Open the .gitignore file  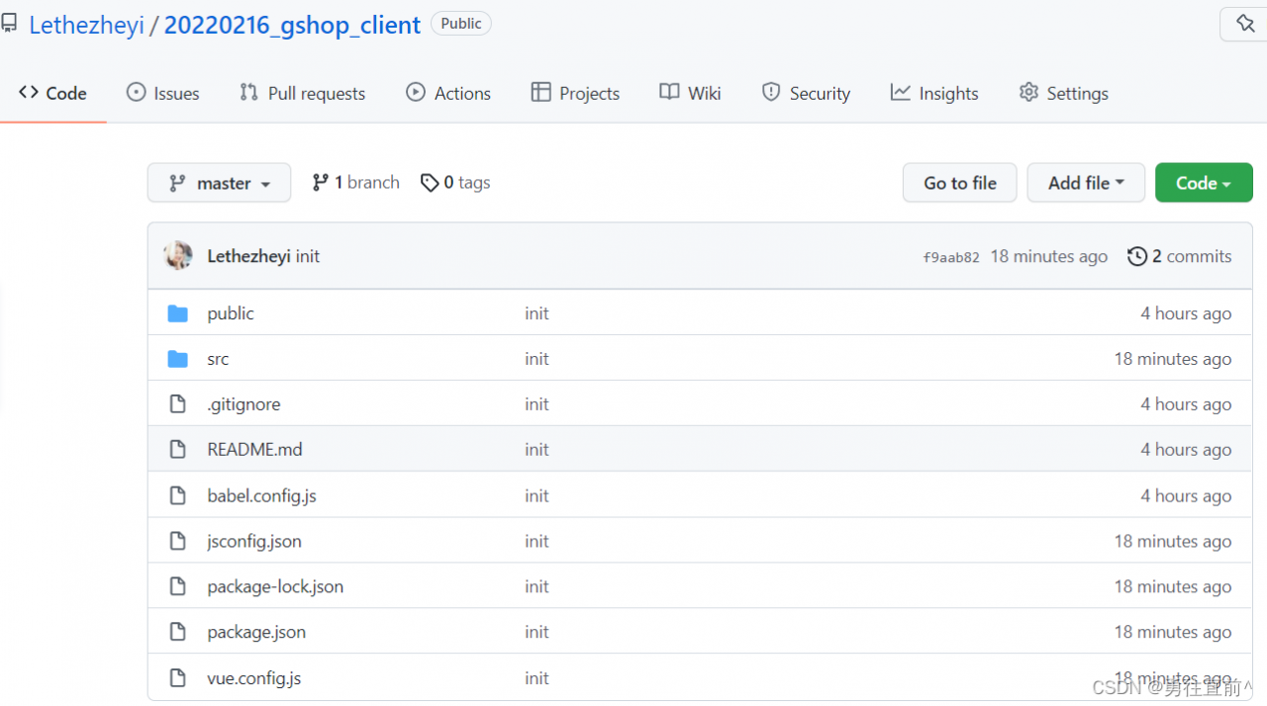tap(244, 404)
